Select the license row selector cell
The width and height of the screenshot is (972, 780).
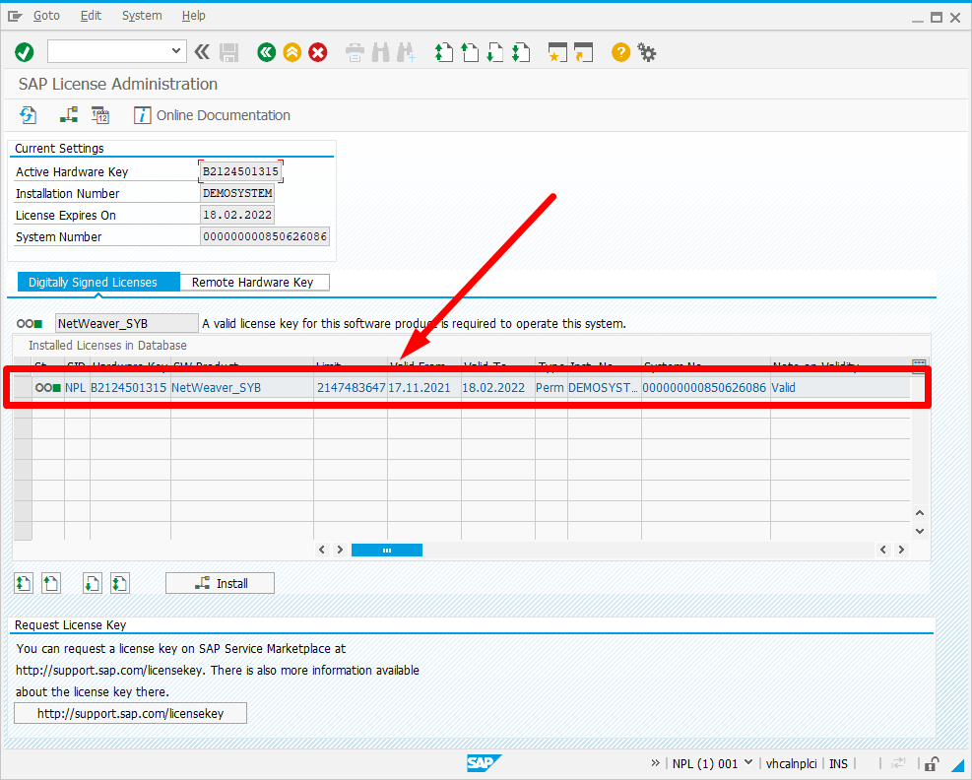pyautogui.click(x=23, y=387)
